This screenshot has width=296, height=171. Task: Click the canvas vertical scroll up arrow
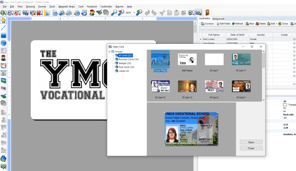[195, 23]
